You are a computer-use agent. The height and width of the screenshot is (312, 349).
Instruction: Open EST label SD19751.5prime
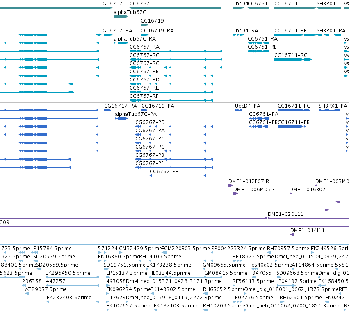click(125, 265)
